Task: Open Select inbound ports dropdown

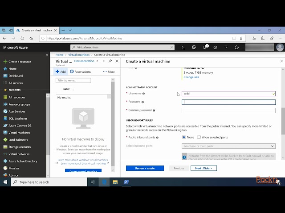Action: click(228, 146)
